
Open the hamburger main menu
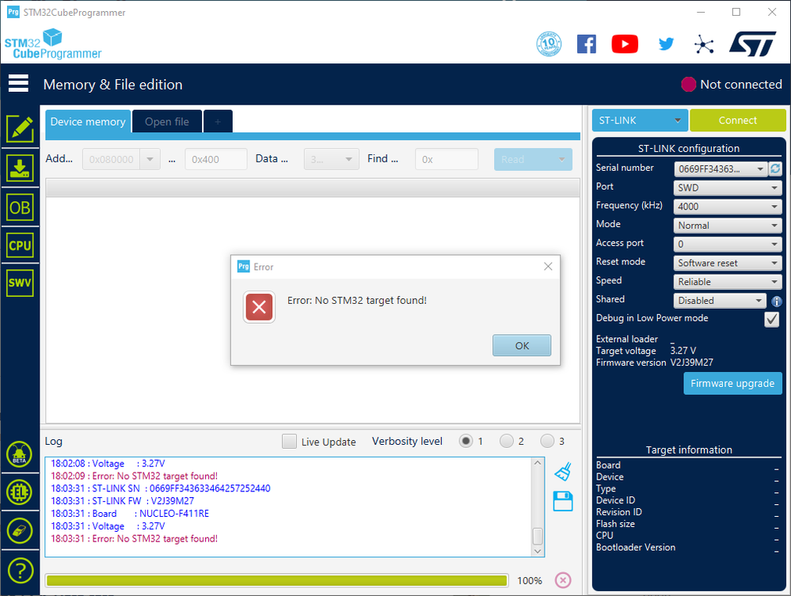18,84
